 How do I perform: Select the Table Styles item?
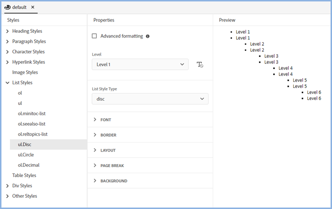point(24,175)
